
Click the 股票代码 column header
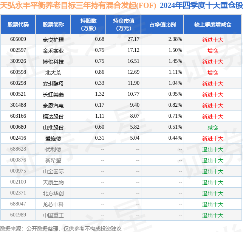click(x=18, y=25)
